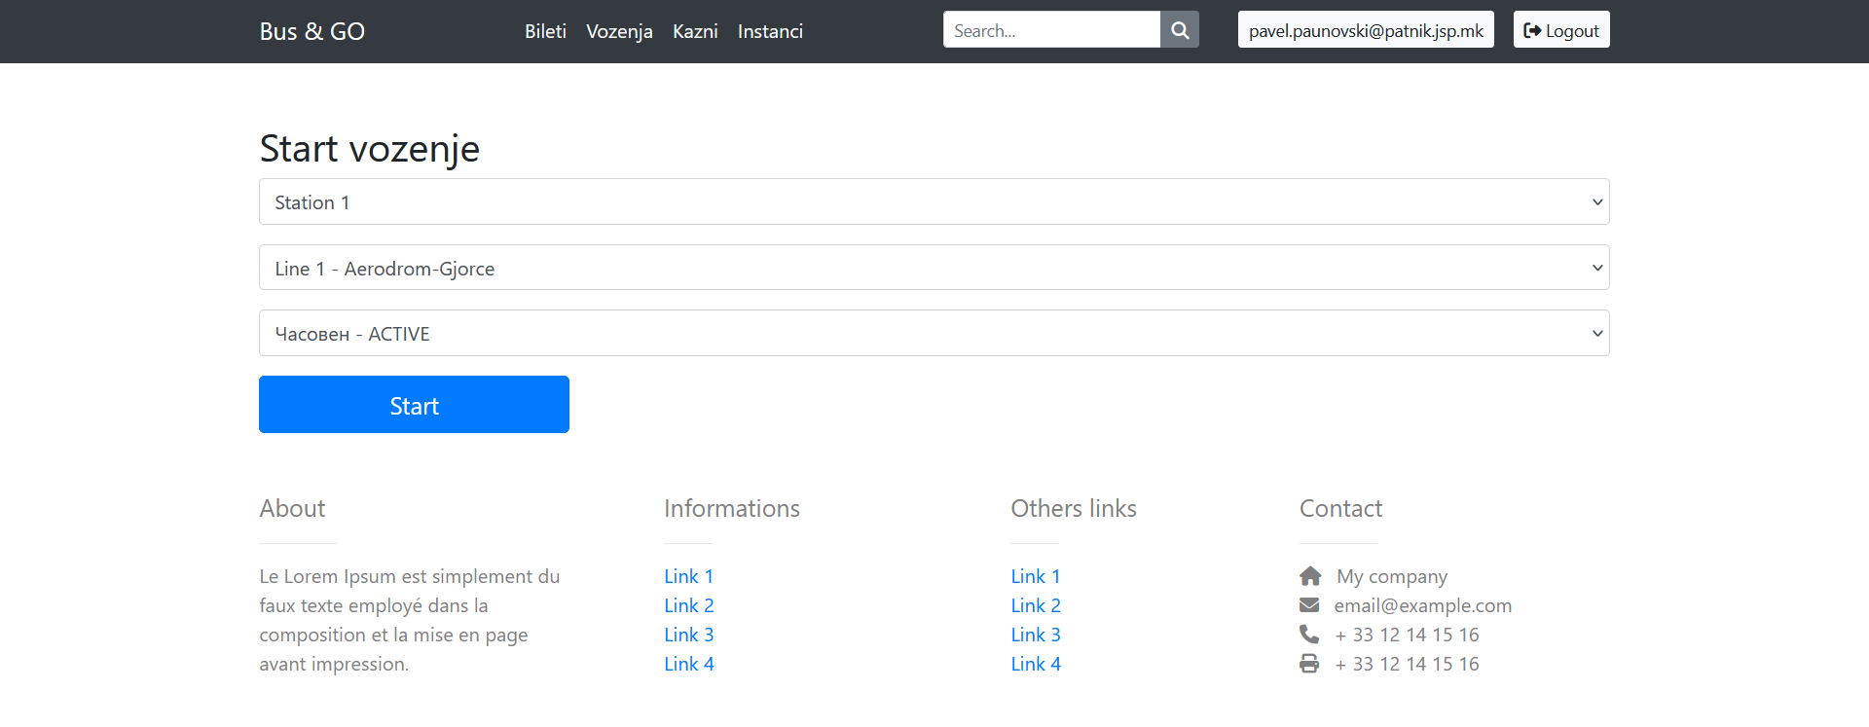This screenshot has height=727, width=1869.
Task: Open Link 3 under Others links
Action: coord(1035,635)
